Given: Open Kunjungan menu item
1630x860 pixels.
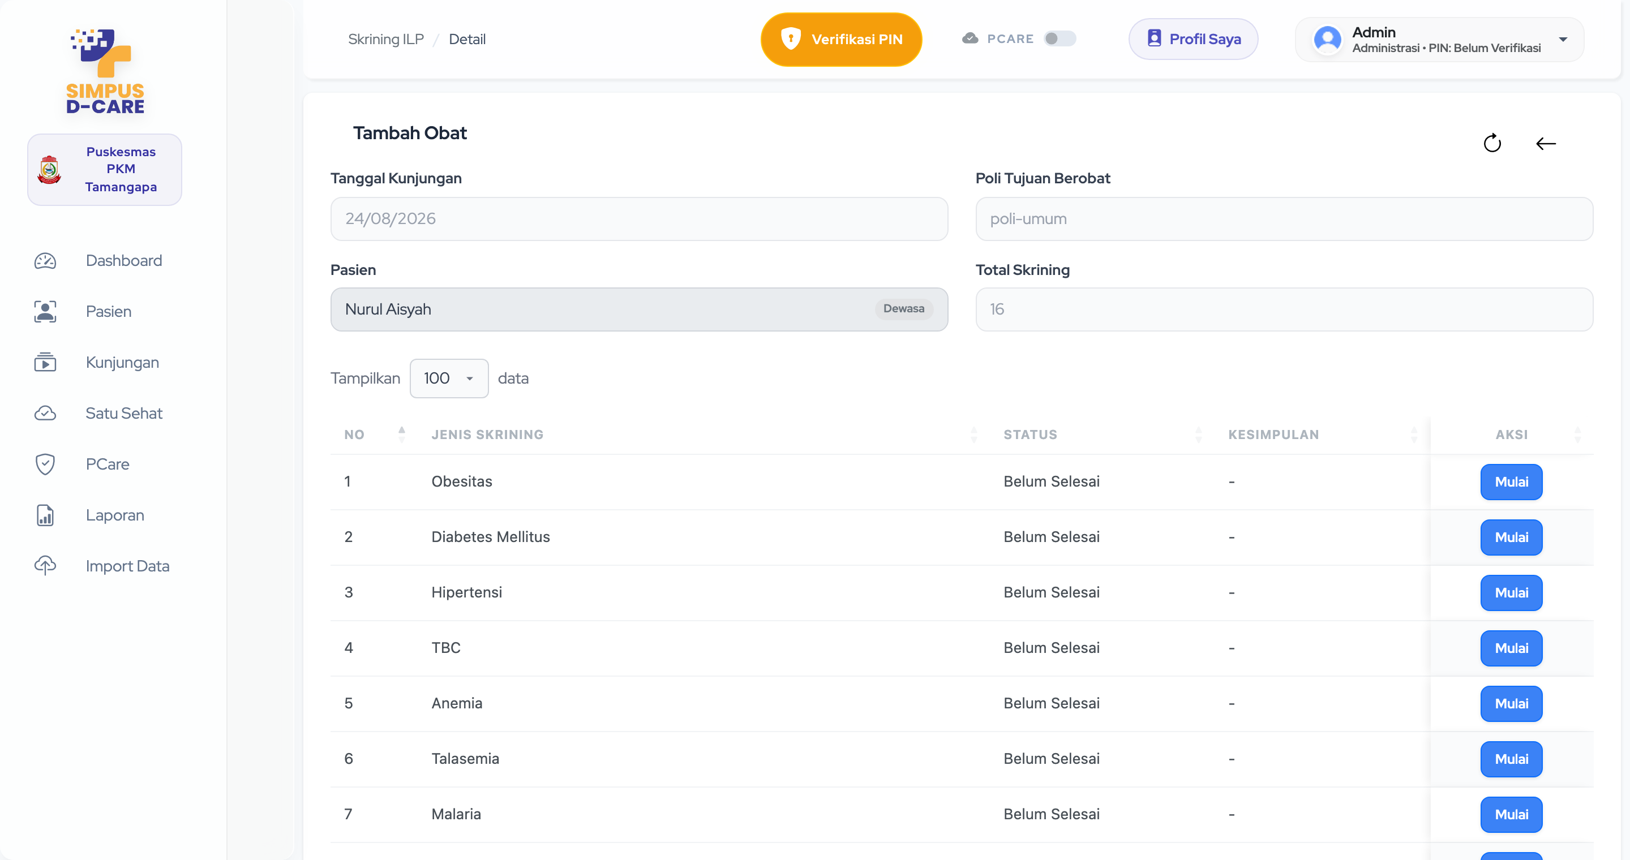Looking at the screenshot, I should 122,362.
